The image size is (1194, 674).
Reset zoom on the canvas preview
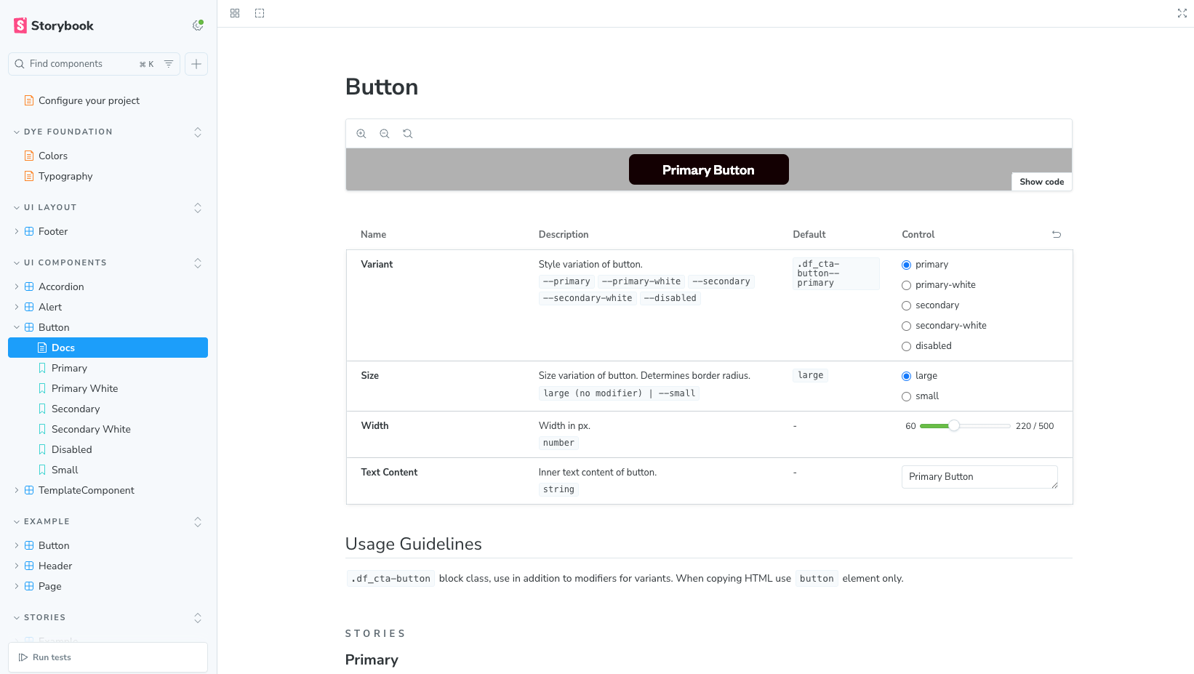(408, 134)
